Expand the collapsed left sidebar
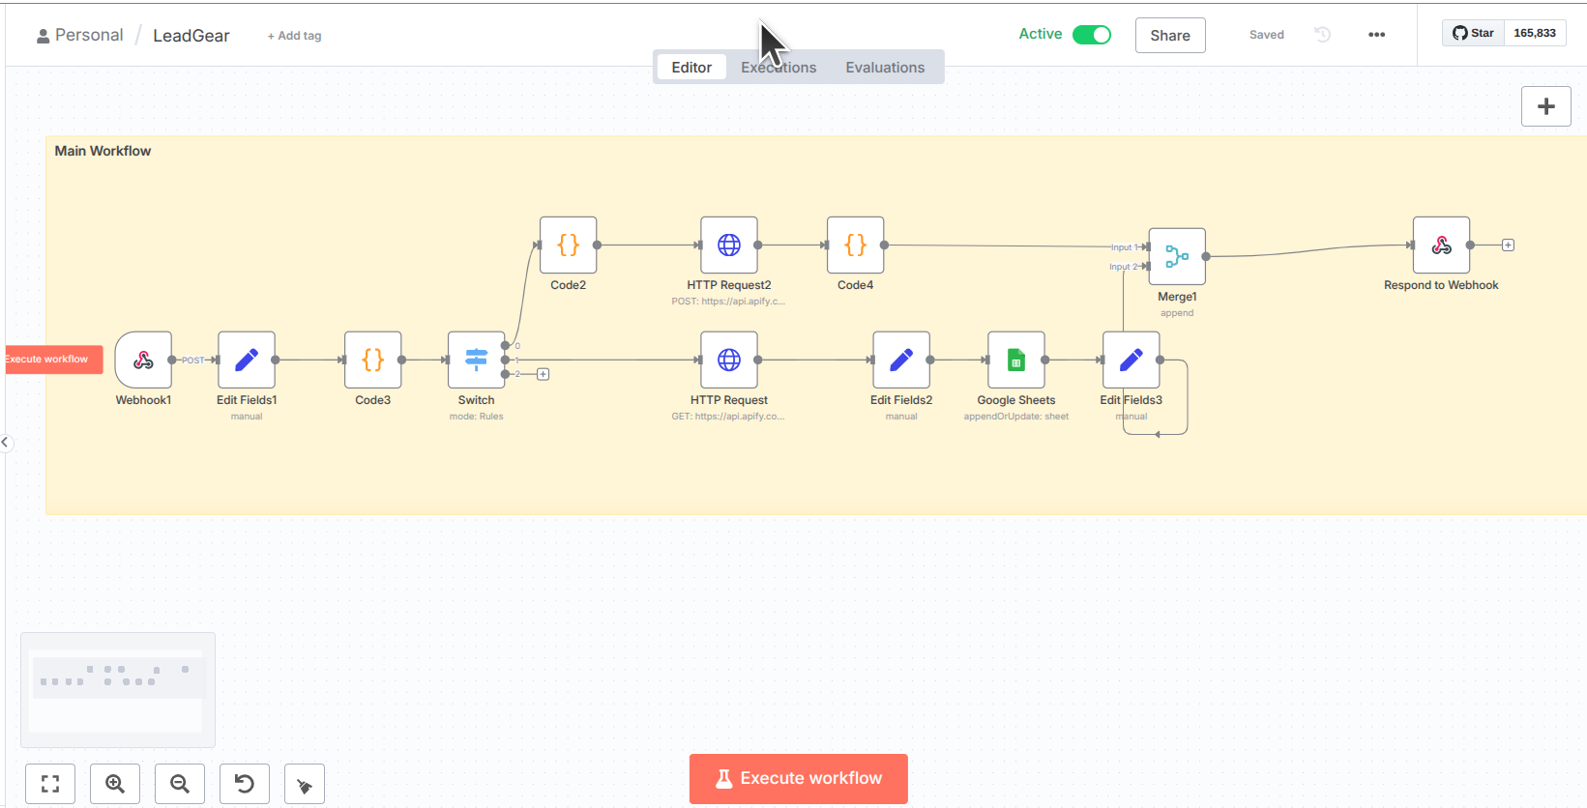 [x=5, y=443]
